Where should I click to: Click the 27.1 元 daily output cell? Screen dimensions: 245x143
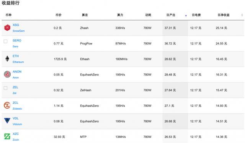(x=169, y=105)
